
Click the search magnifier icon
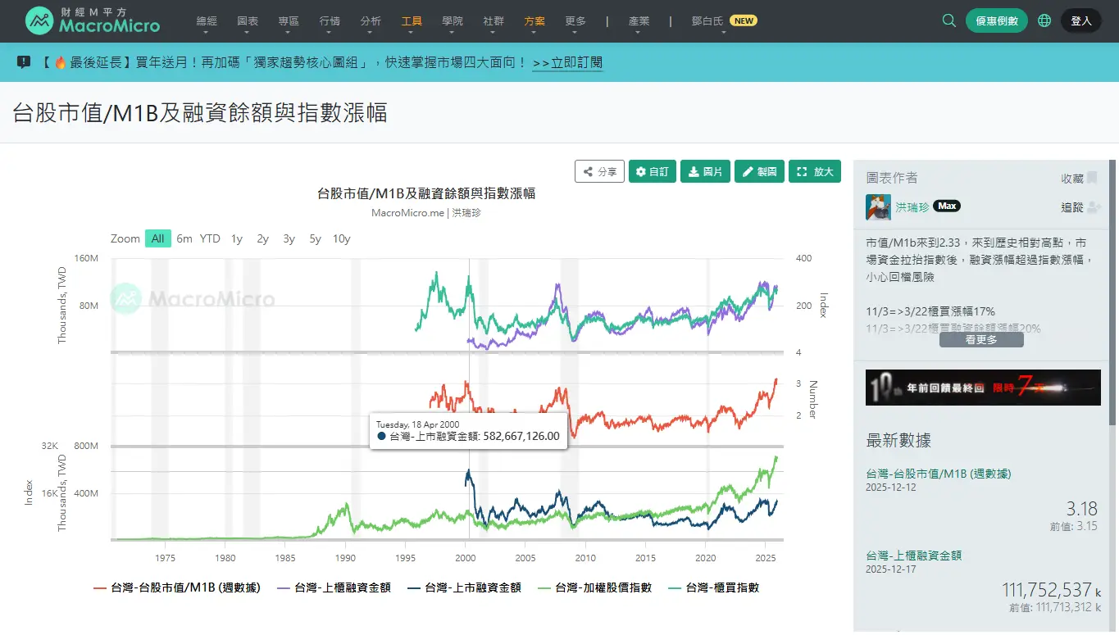tap(948, 20)
